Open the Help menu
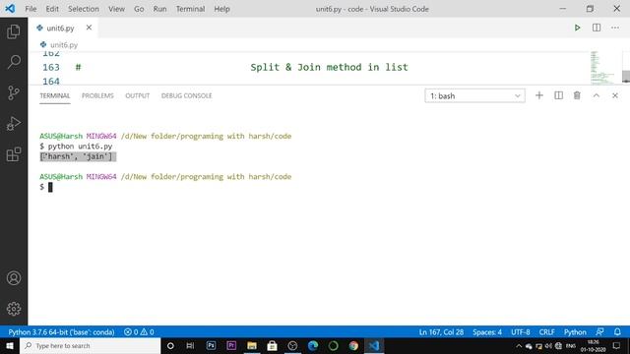The height and width of the screenshot is (354, 630). coord(221,9)
